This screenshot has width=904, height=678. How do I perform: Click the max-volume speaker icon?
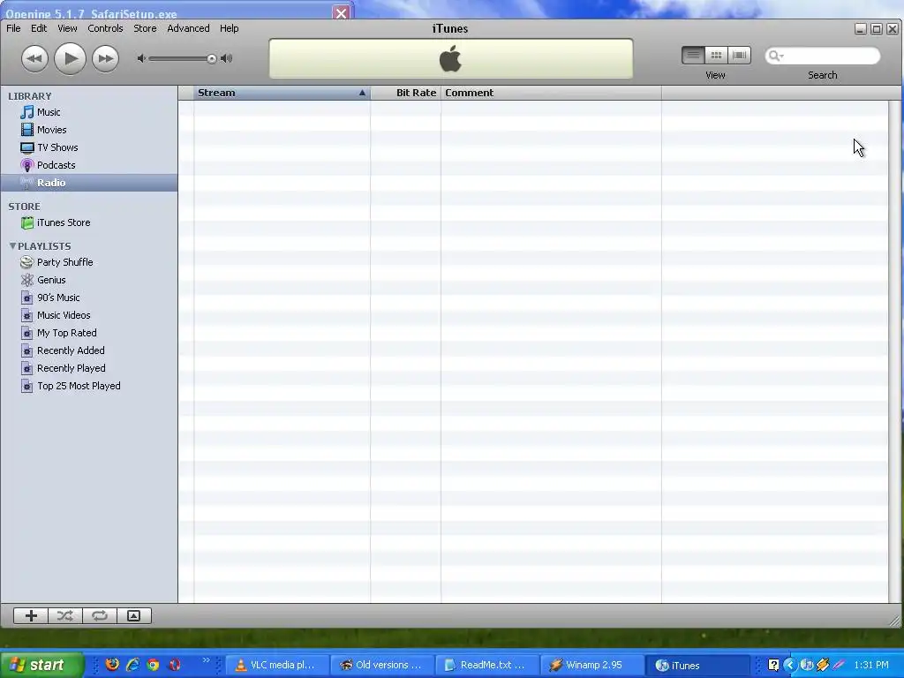point(227,58)
